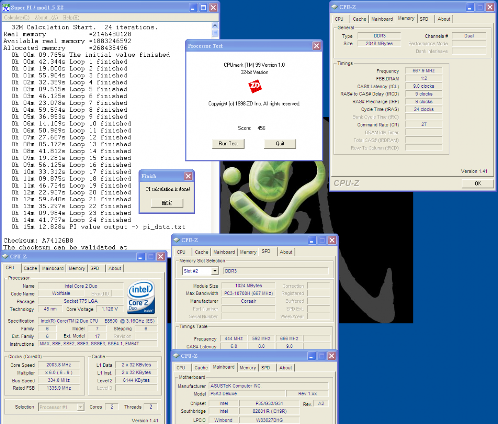The width and height of the screenshot is (498, 424).
Task: Select Cache tab in CPU window
Action: click(x=30, y=268)
